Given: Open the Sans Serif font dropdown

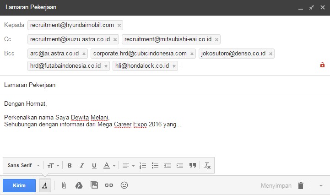Looking at the screenshot, I should (23, 166).
